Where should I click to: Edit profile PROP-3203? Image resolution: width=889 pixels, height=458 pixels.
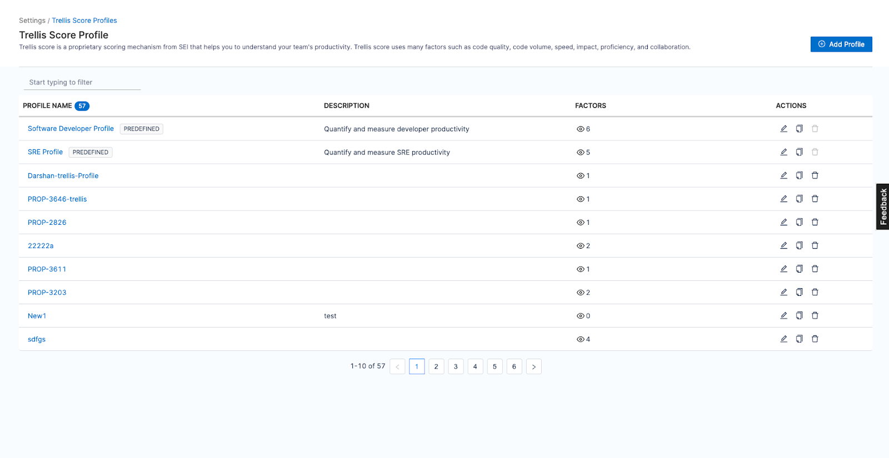point(783,292)
